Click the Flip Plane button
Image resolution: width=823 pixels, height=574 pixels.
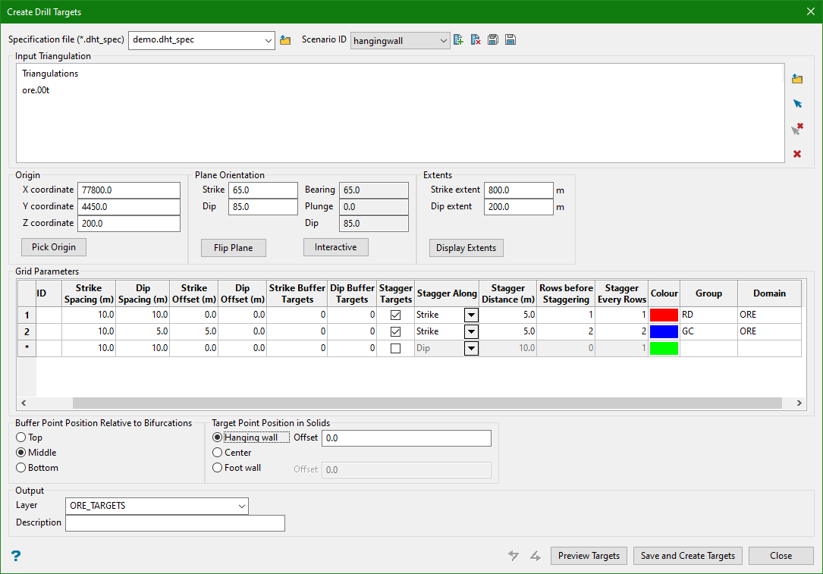[233, 248]
